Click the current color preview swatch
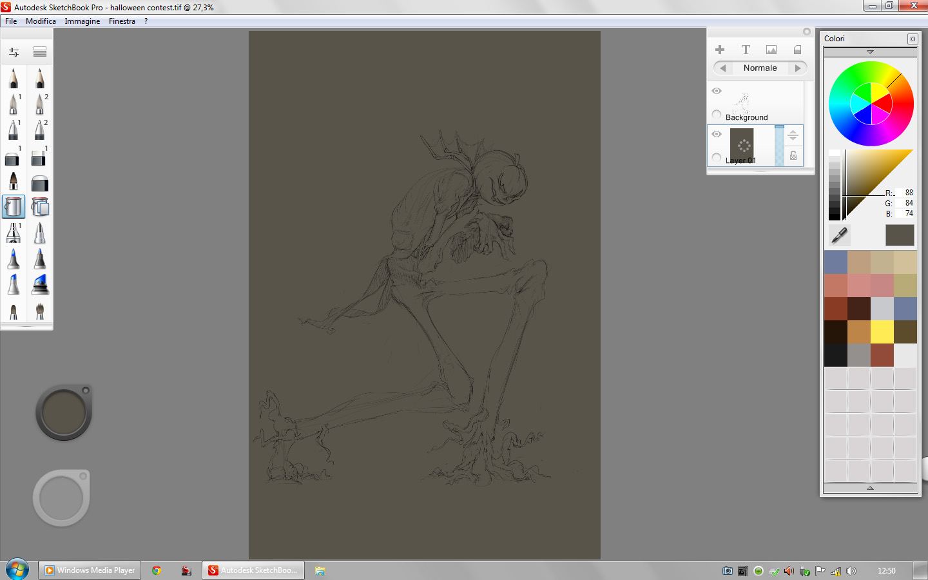The height and width of the screenshot is (580, 928). click(900, 235)
